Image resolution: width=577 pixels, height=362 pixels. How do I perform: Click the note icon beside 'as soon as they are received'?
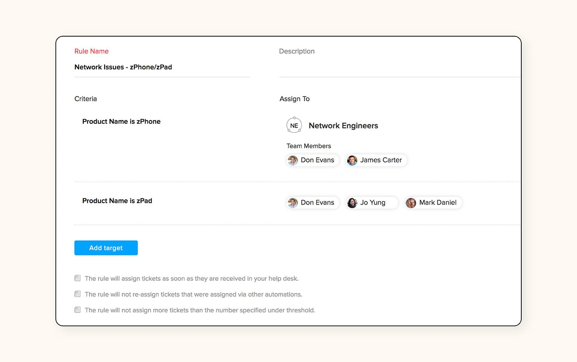coord(77,278)
